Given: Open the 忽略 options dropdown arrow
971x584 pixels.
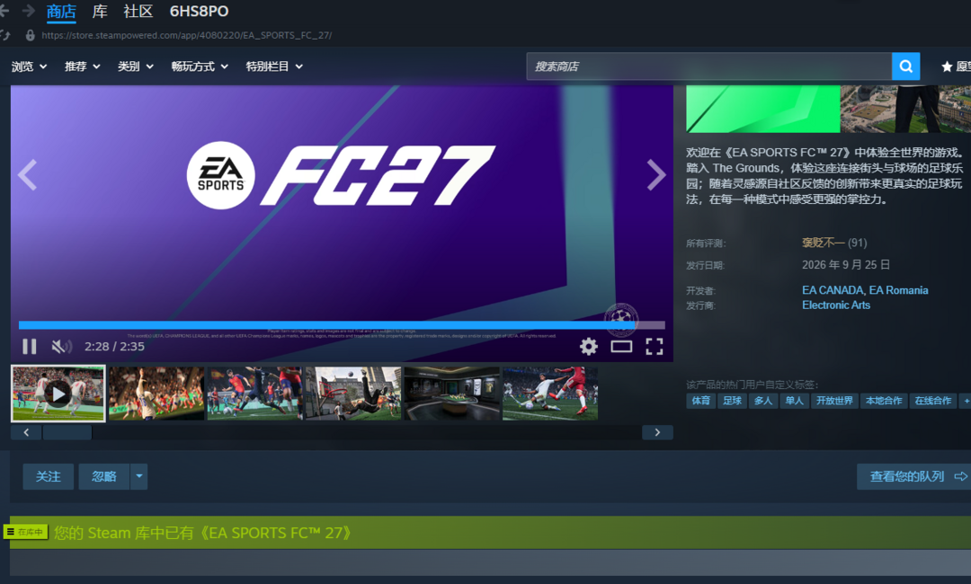Looking at the screenshot, I should [138, 476].
